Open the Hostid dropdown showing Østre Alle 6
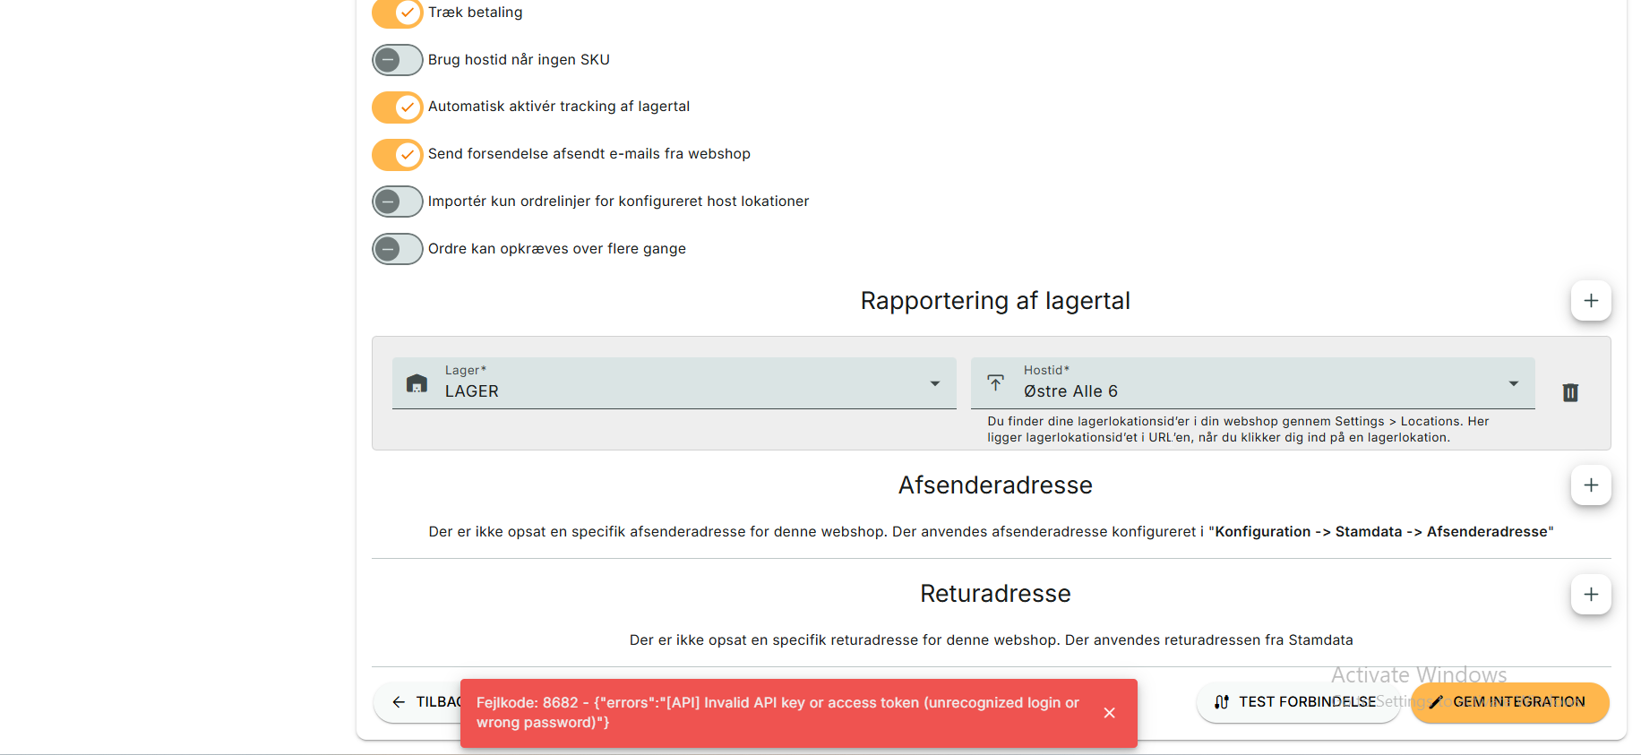 point(1253,383)
